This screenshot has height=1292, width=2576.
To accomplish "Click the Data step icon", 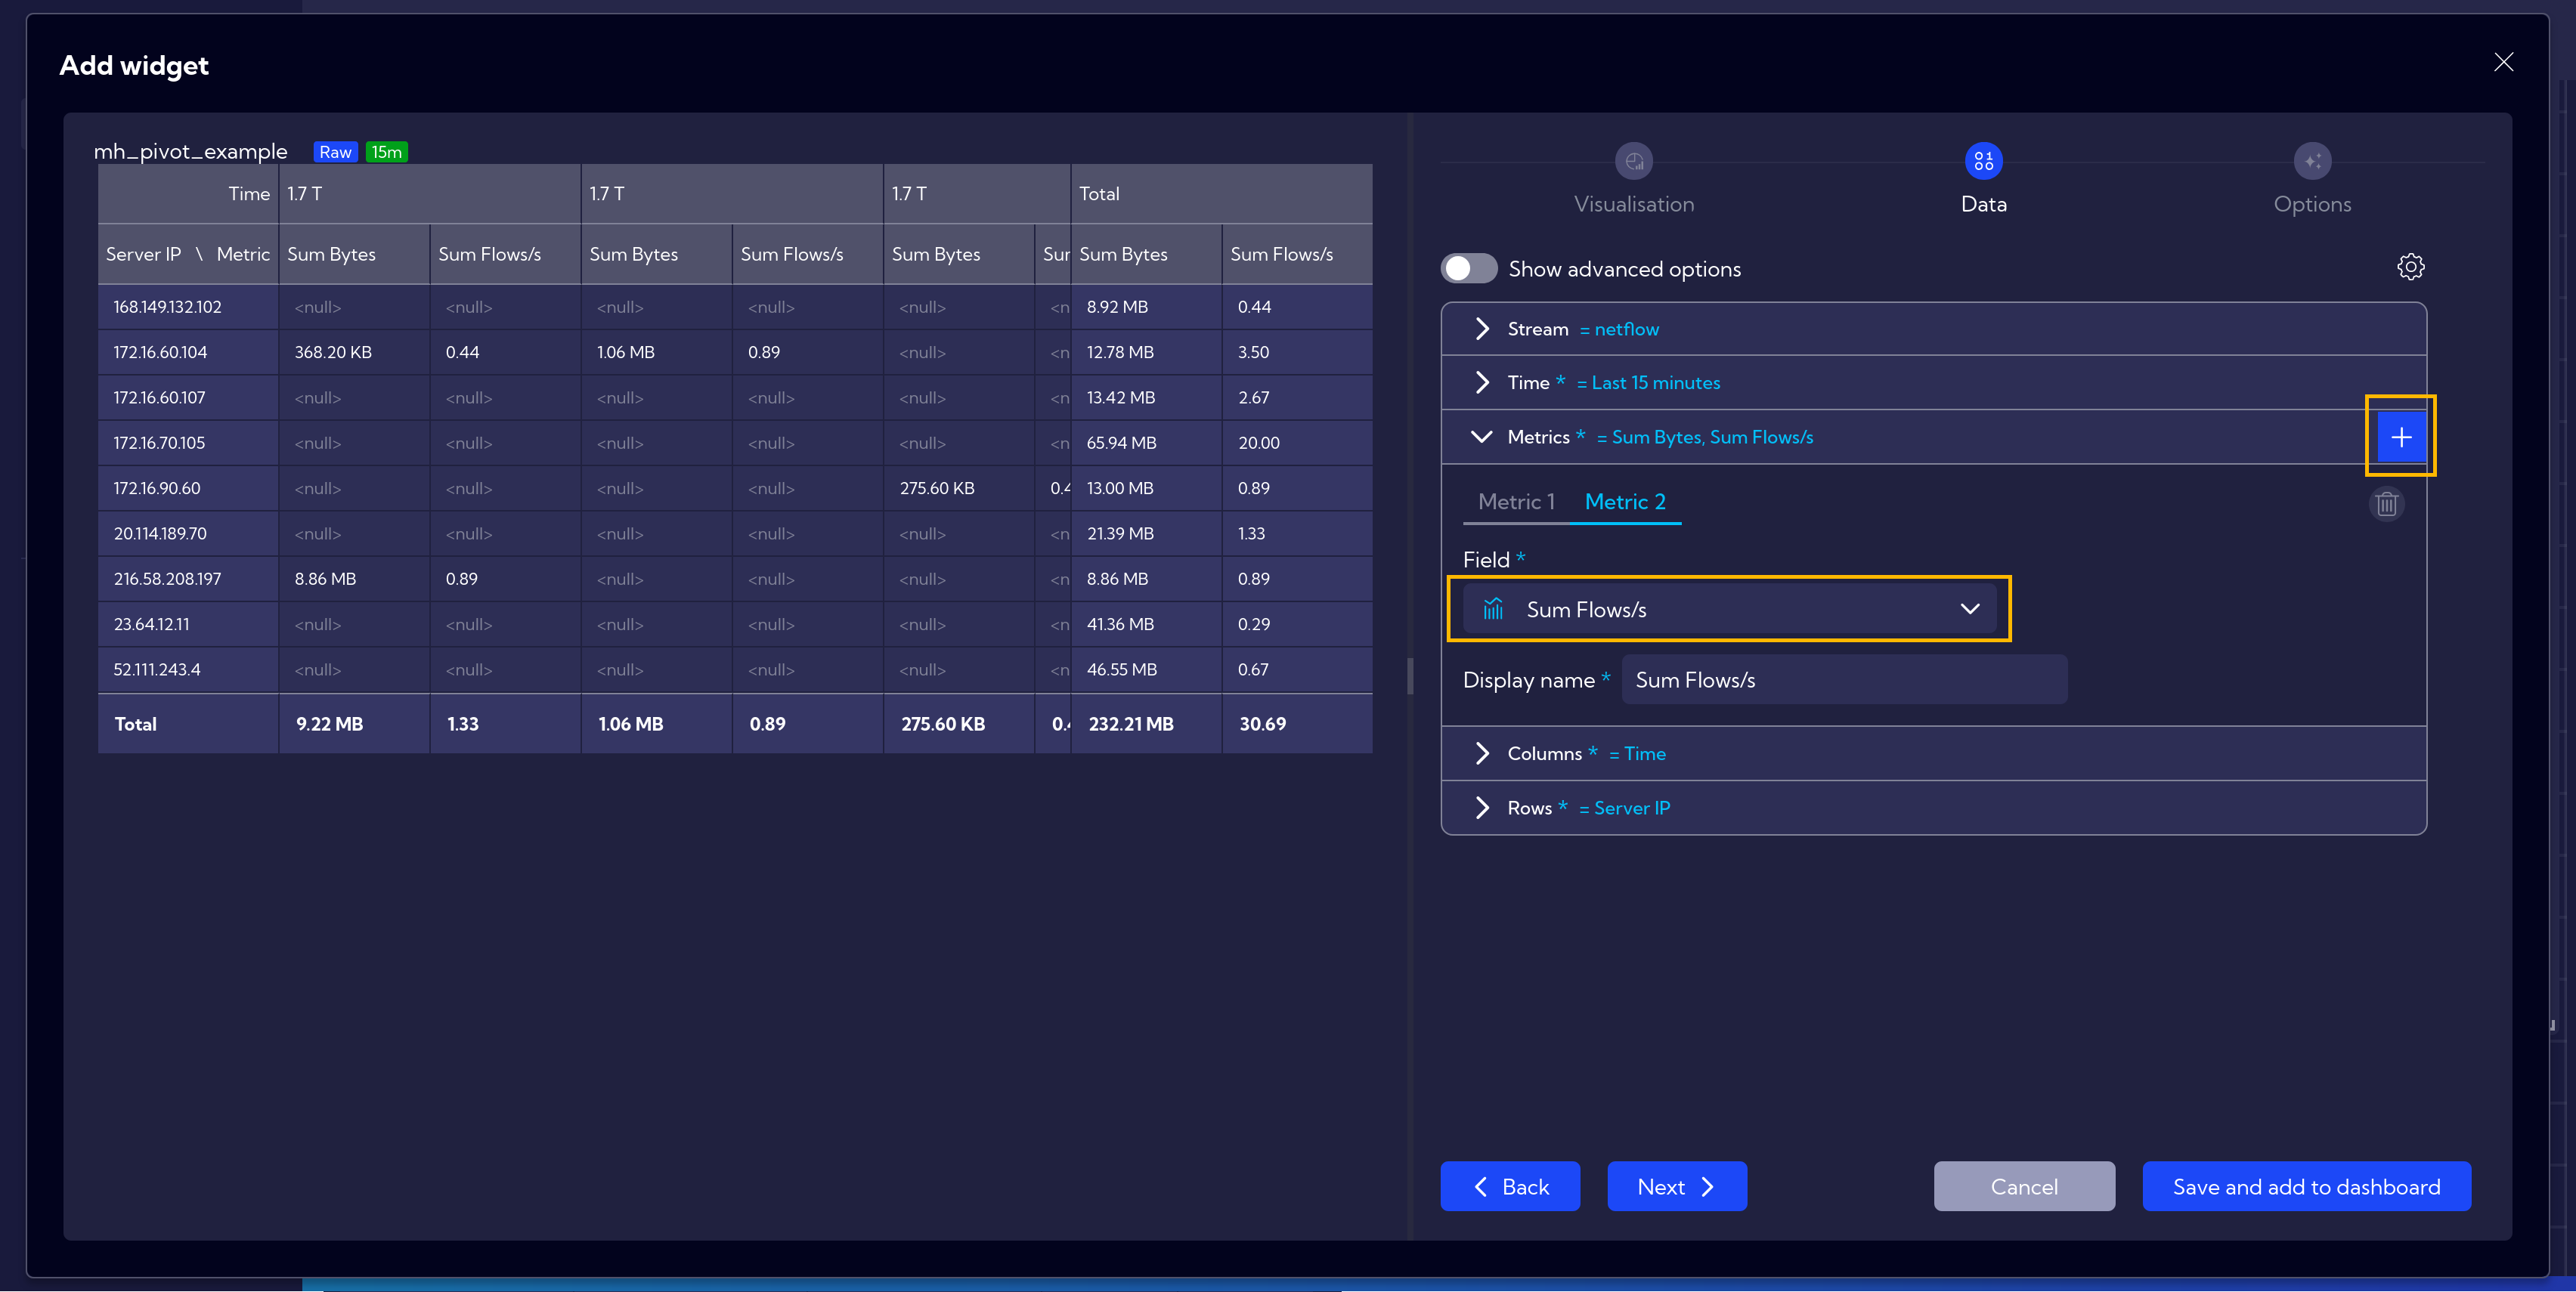I will click(1983, 161).
